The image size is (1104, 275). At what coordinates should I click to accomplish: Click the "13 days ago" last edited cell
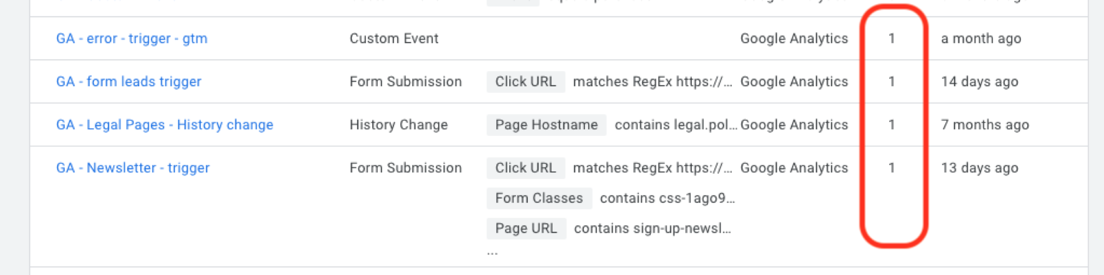[979, 168]
